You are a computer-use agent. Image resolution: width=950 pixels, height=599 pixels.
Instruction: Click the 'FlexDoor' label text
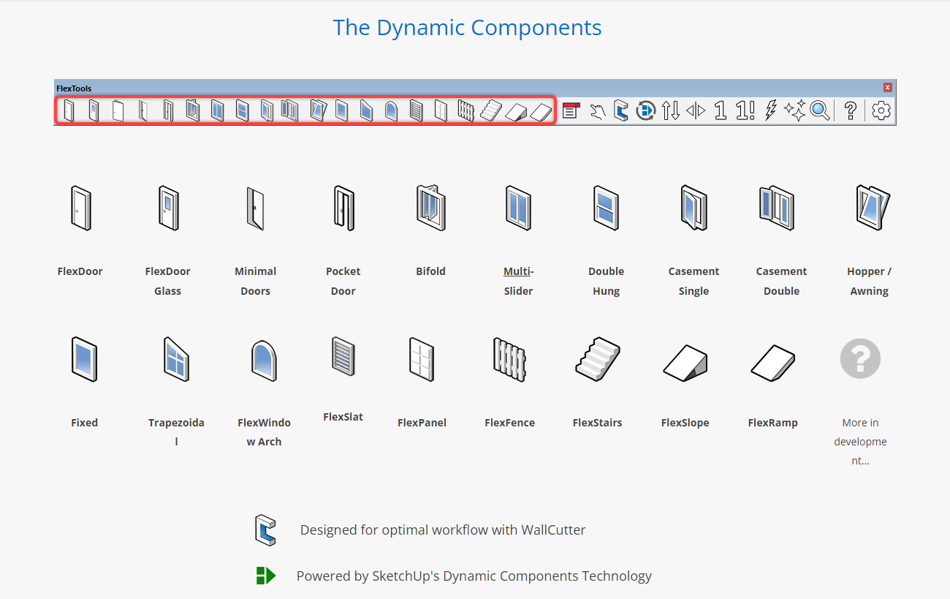tap(80, 271)
